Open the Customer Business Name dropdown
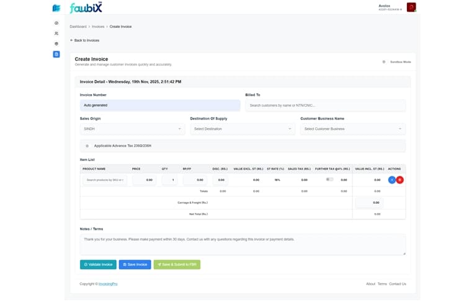Image resolution: width=469 pixels, height=301 pixels. coord(352,129)
